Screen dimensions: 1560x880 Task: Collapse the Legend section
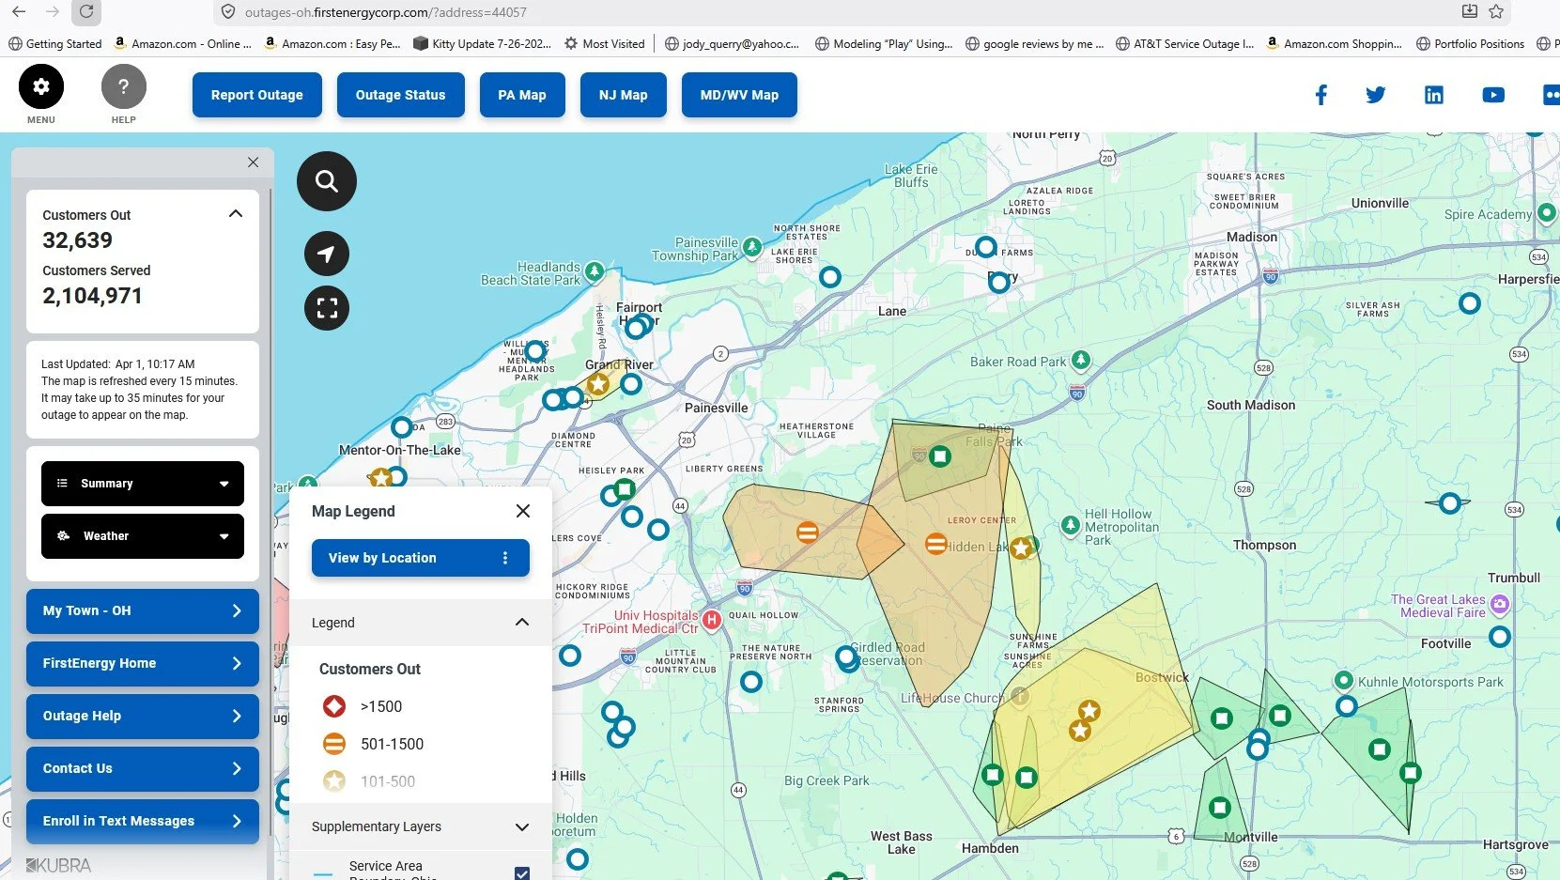coord(522,623)
